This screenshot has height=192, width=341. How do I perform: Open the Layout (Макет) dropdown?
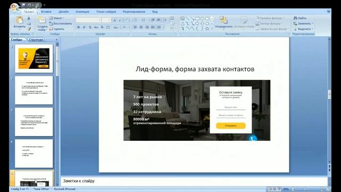(57, 18)
